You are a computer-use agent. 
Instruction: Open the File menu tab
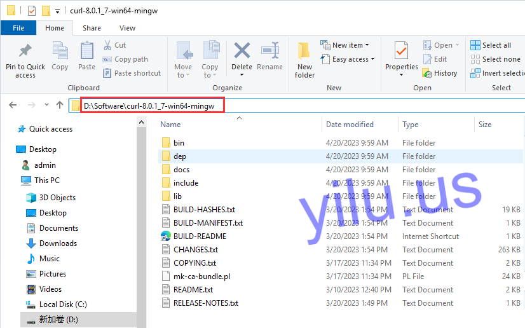pos(18,28)
